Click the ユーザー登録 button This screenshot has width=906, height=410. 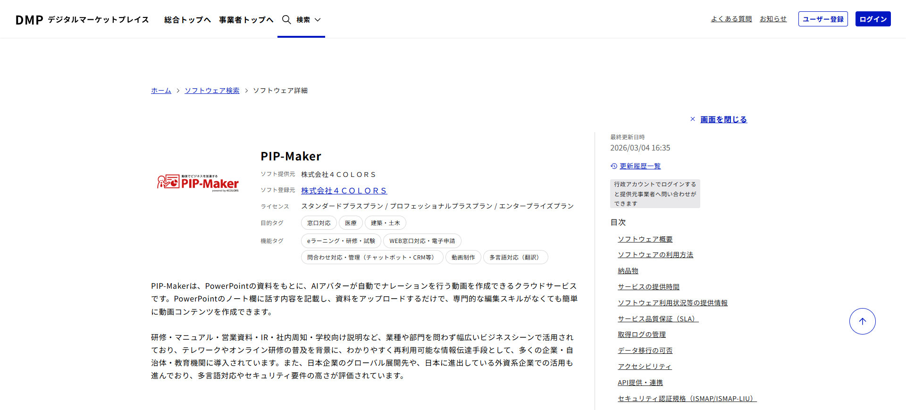(x=823, y=19)
